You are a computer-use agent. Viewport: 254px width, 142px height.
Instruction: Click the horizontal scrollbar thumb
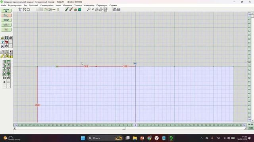[124, 128]
